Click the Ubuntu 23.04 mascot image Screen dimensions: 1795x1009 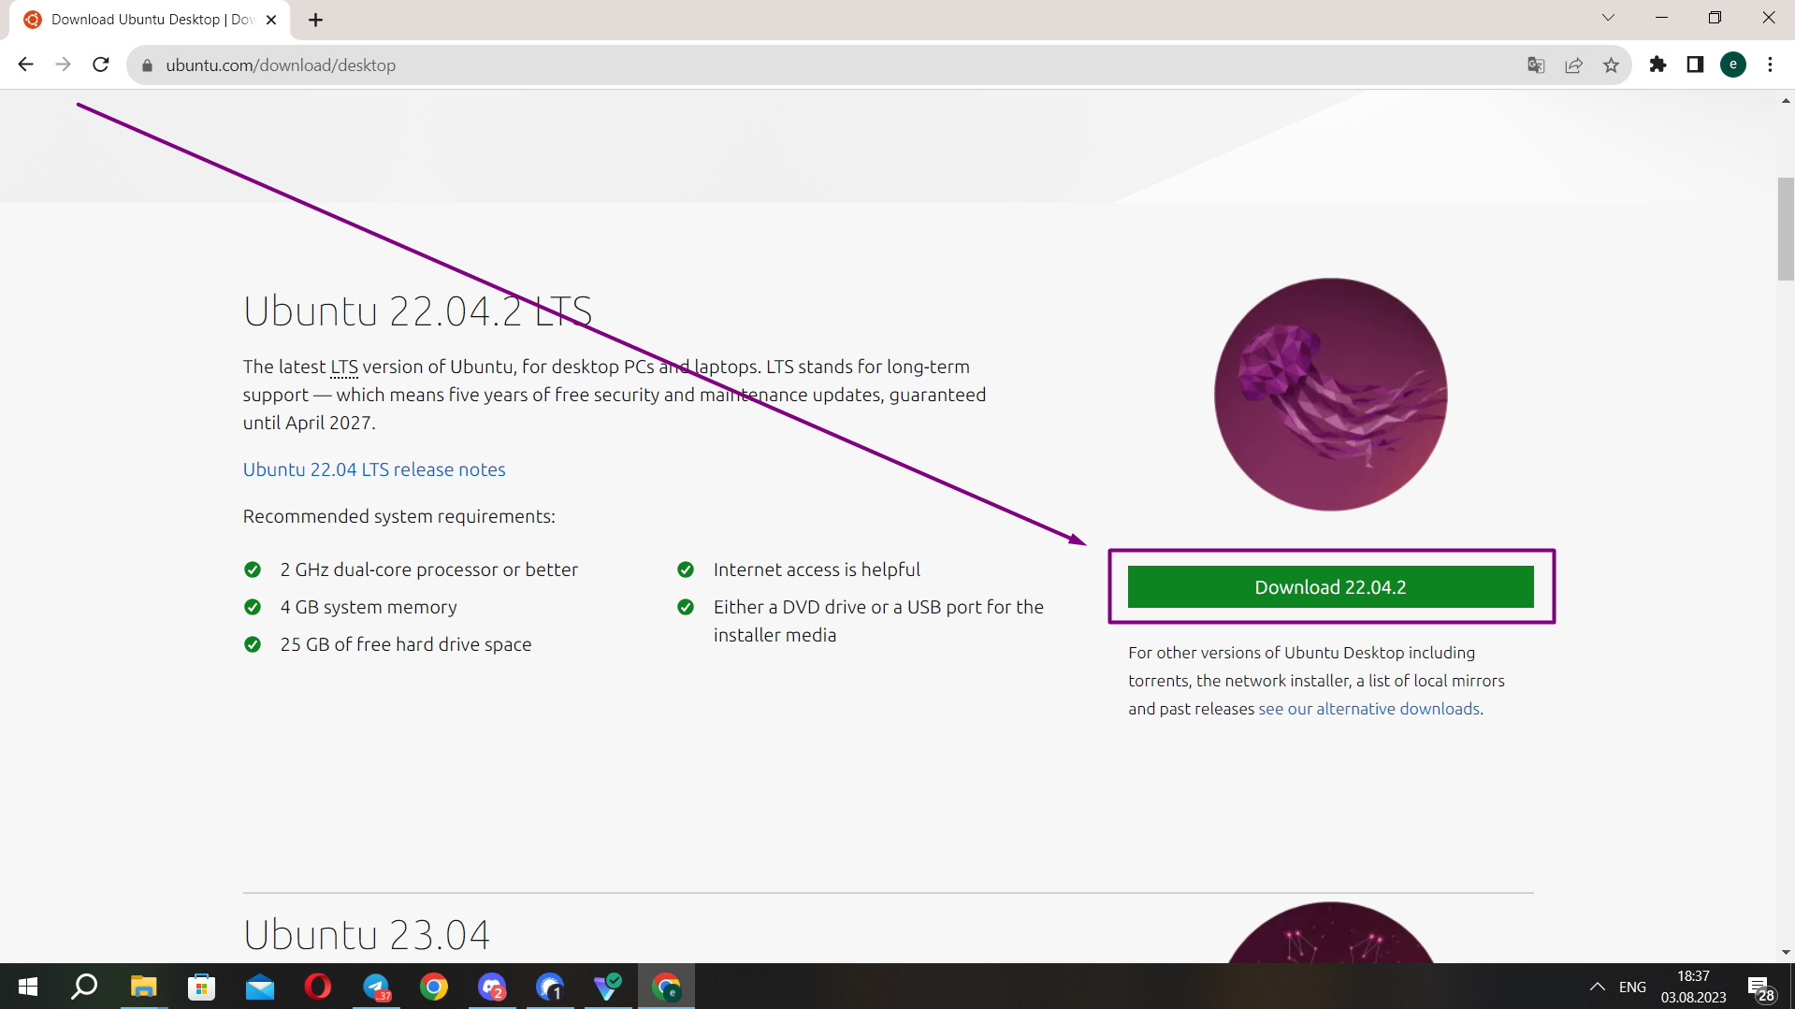(1330, 932)
